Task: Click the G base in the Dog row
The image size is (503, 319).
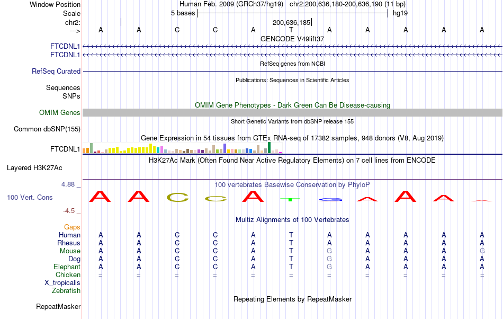Action: (x=329, y=259)
